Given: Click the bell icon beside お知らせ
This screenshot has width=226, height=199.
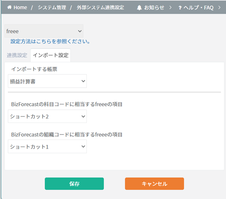Looking at the screenshot, I should [139, 7].
